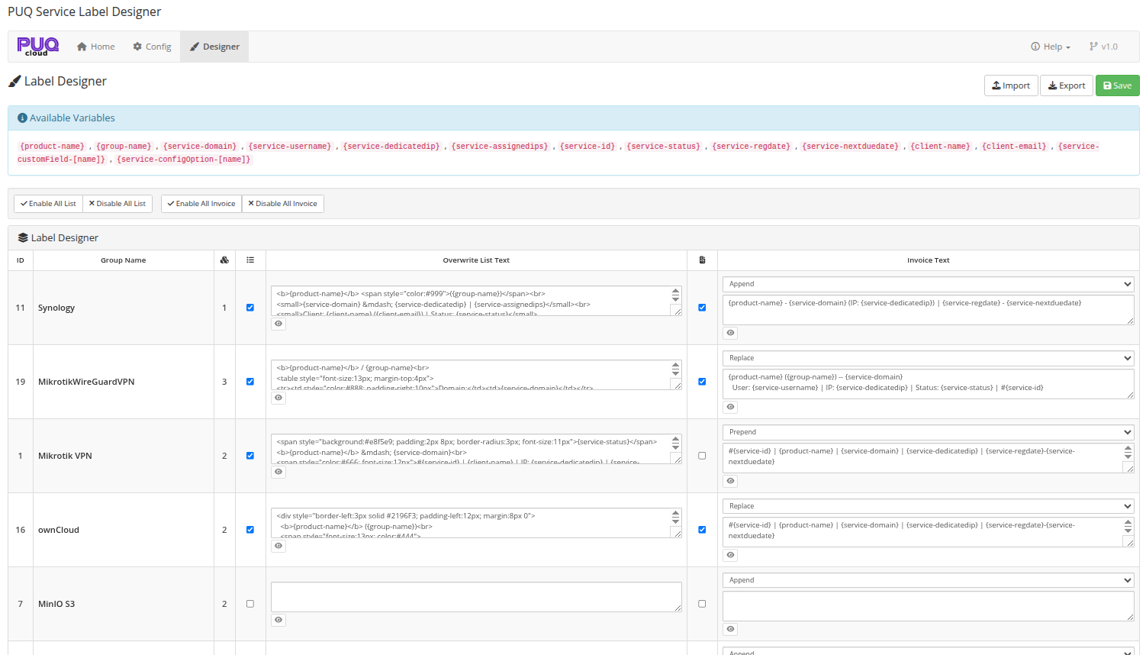
Task: Click inside MinIO S3 overwrite text field
Action: pos(475,596)
